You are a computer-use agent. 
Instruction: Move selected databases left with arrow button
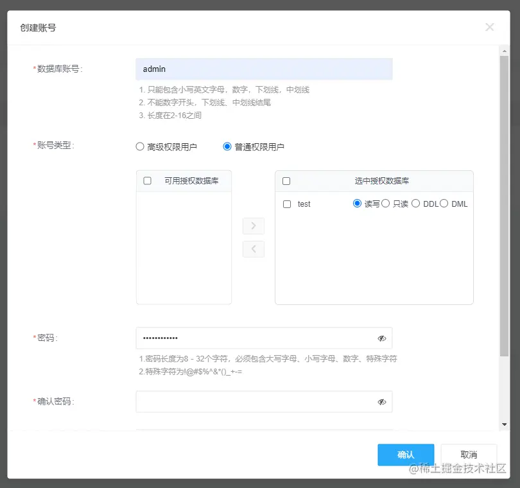(x=254, y=248)
